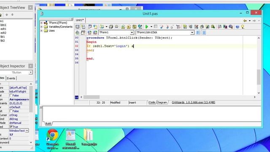Close the Object TreeView panel

[30, 8]
